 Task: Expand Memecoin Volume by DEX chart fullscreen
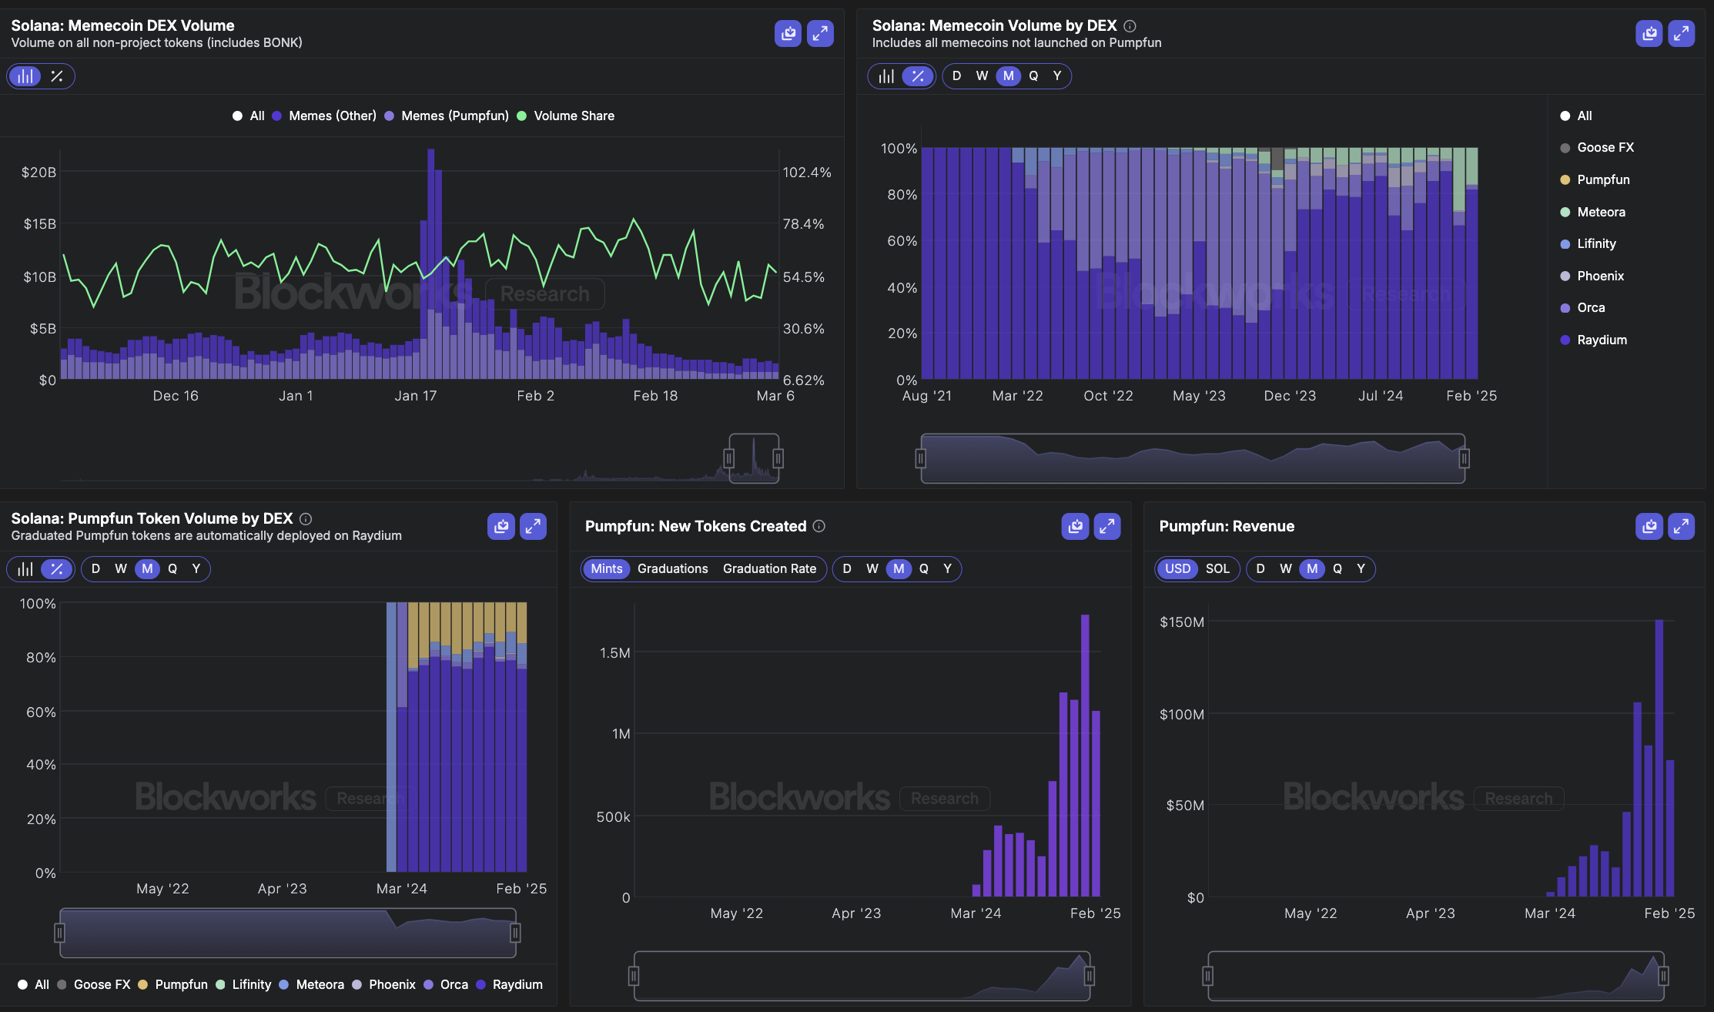point(1681,34)
